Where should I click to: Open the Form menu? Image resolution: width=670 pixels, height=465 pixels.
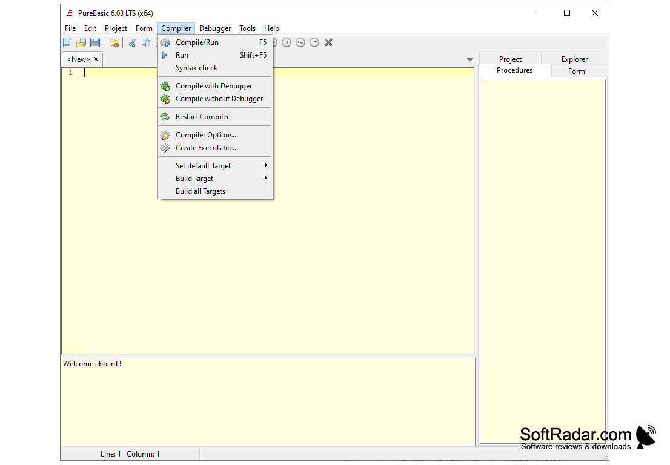click(144, 28)
